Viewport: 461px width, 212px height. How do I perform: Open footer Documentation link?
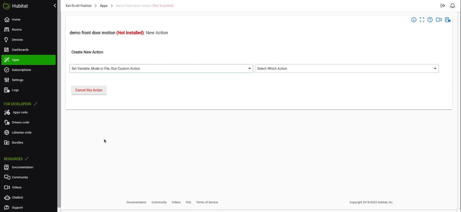coord(136,202)
